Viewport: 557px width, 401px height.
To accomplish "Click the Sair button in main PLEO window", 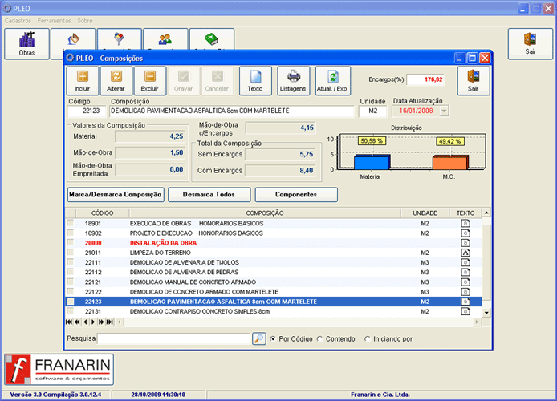I will pos(530,44).
